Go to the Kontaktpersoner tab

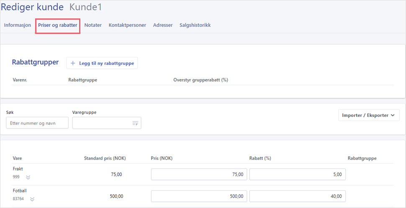[x=127, y=25]
